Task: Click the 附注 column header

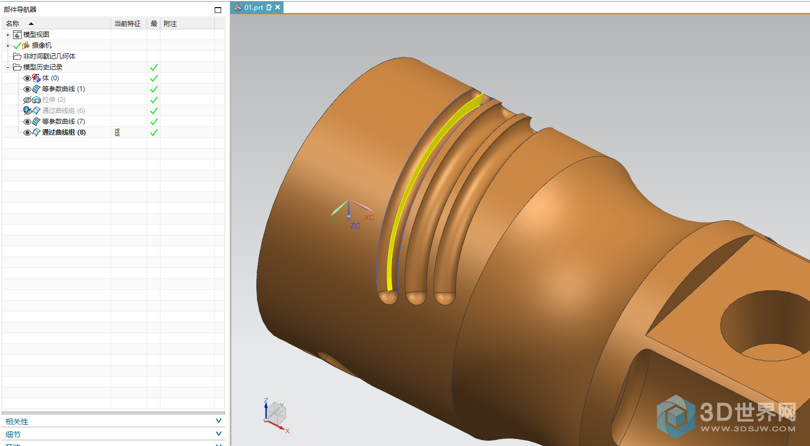Action: coord(187,24)
